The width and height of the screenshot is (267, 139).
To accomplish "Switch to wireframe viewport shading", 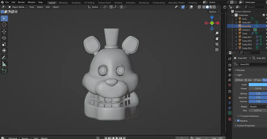I will point(204,7).
